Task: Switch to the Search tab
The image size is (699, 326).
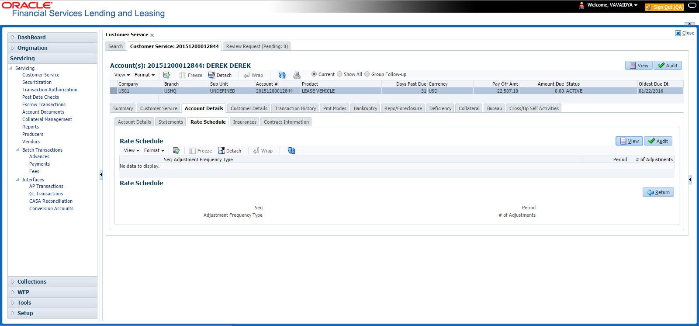Action: click(x=115, y=46)
